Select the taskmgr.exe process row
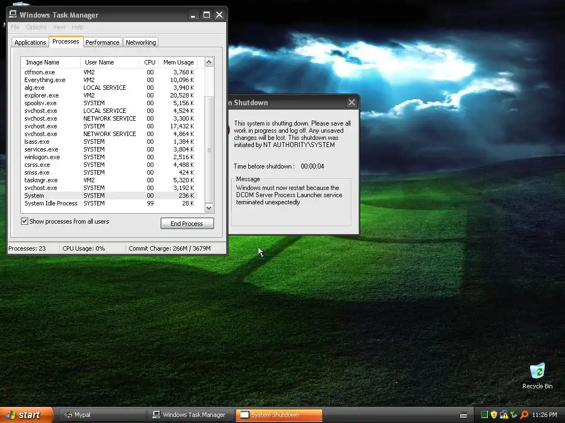Image resolution: width=565 pixels, height=423 pixels. 109,180
